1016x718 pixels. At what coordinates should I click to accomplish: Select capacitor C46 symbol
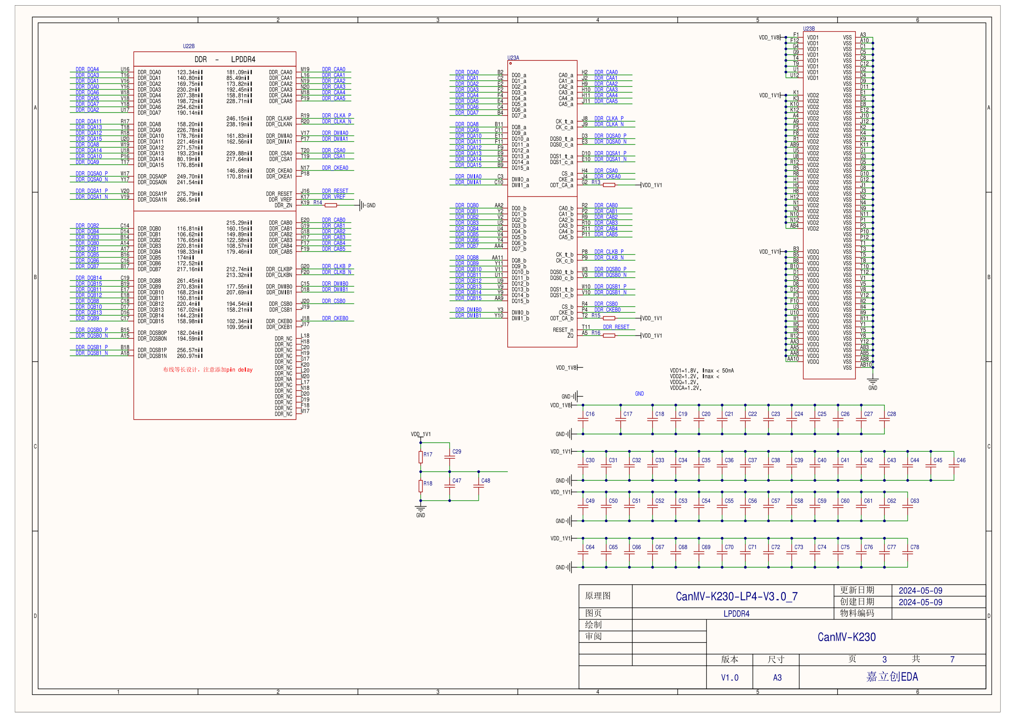click(x=953, y=466)
